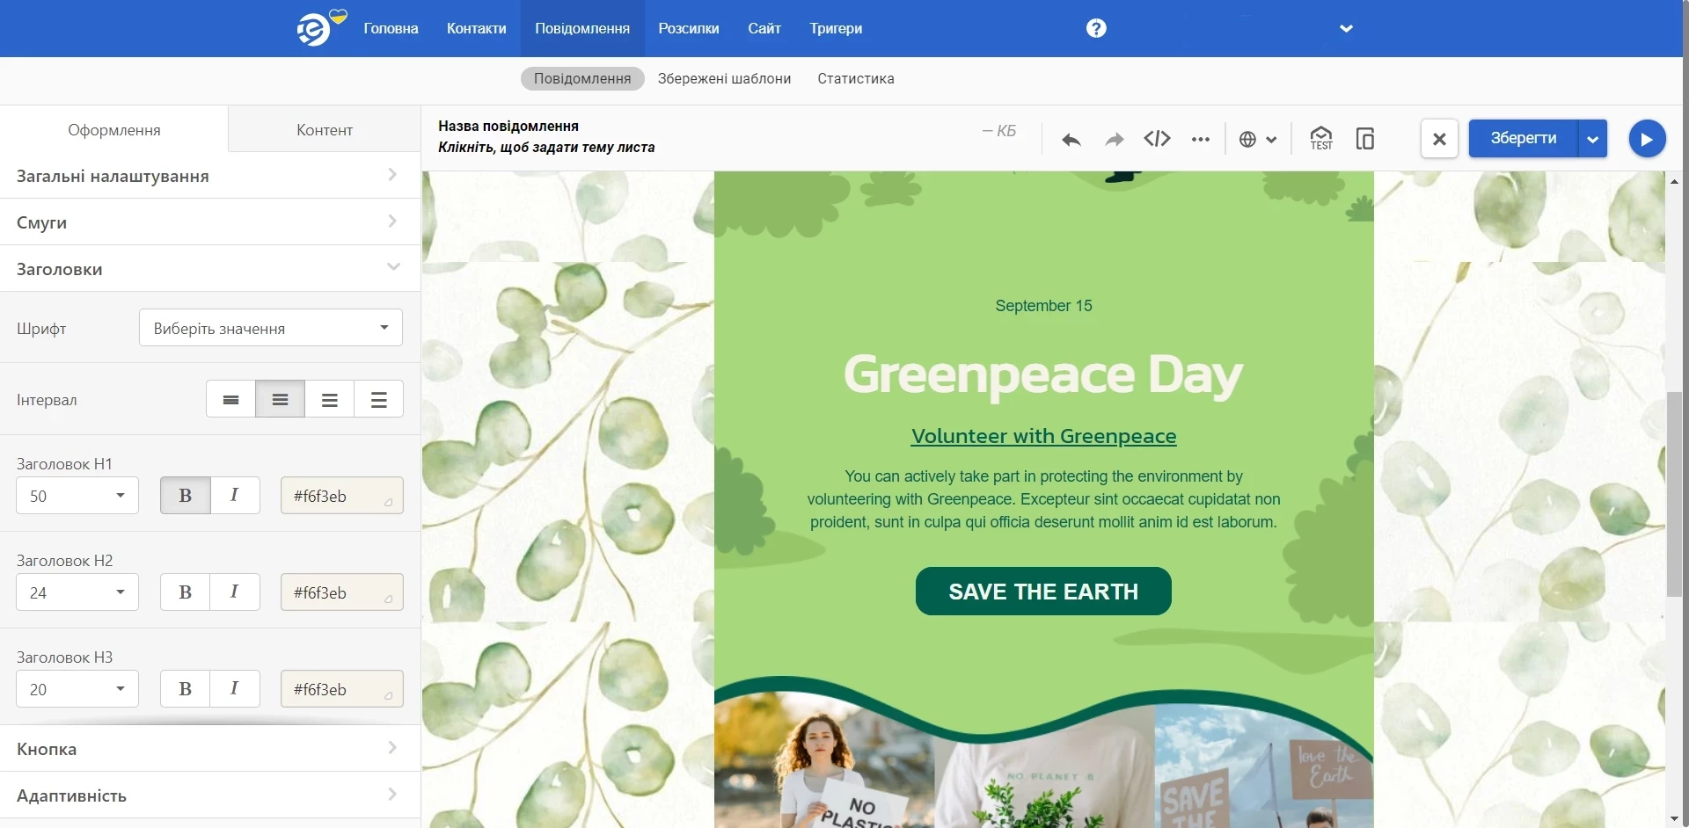Toggle italic for Заголовок H1

[235, 496]
